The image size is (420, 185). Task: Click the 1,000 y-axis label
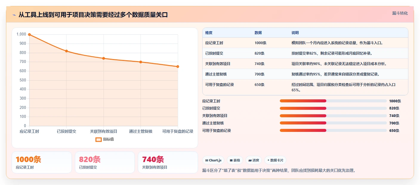21,34
